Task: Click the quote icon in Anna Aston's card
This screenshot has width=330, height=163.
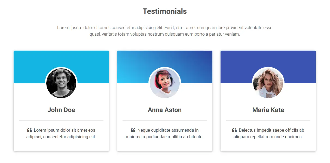Action: (x=133, y=130)
